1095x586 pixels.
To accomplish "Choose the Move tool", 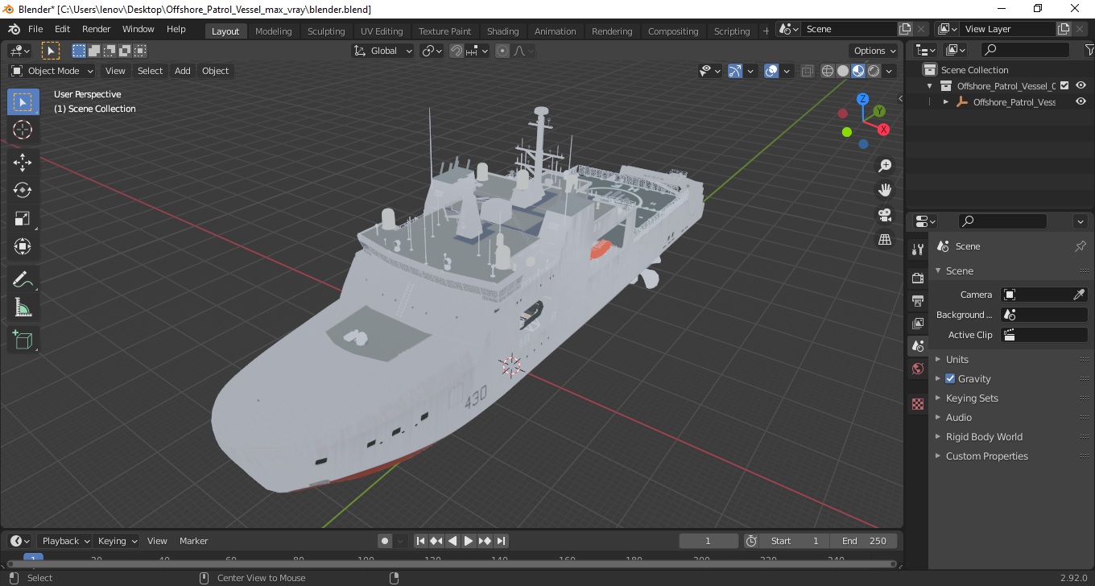I will (23, 162).
